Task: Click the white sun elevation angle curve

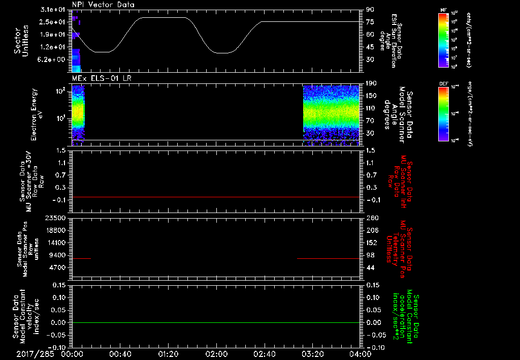Action: click(215, 35)
